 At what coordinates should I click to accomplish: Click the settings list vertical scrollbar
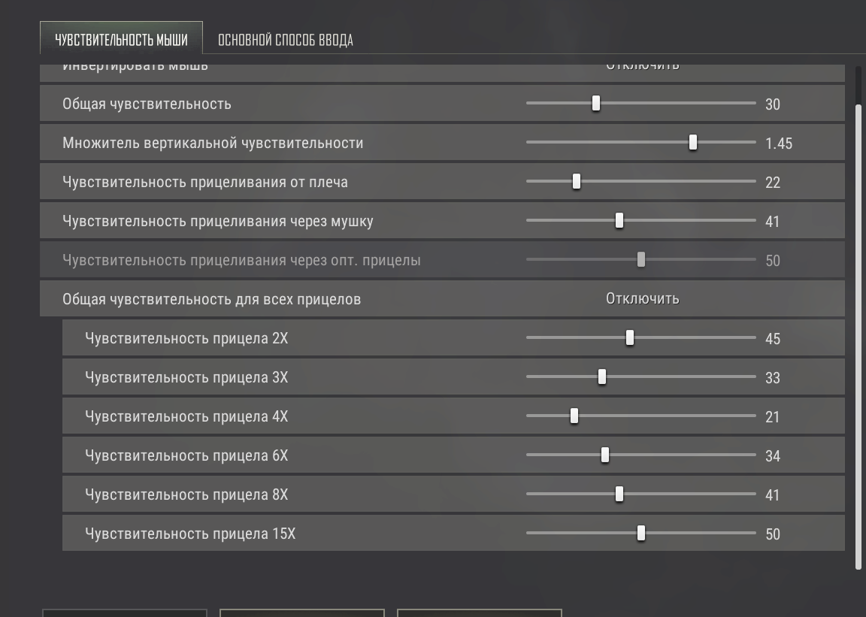(858, 337)
